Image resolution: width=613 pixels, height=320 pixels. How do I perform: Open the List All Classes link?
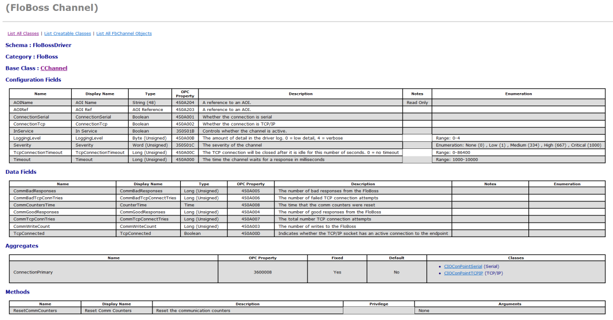(x=23, y=34)
